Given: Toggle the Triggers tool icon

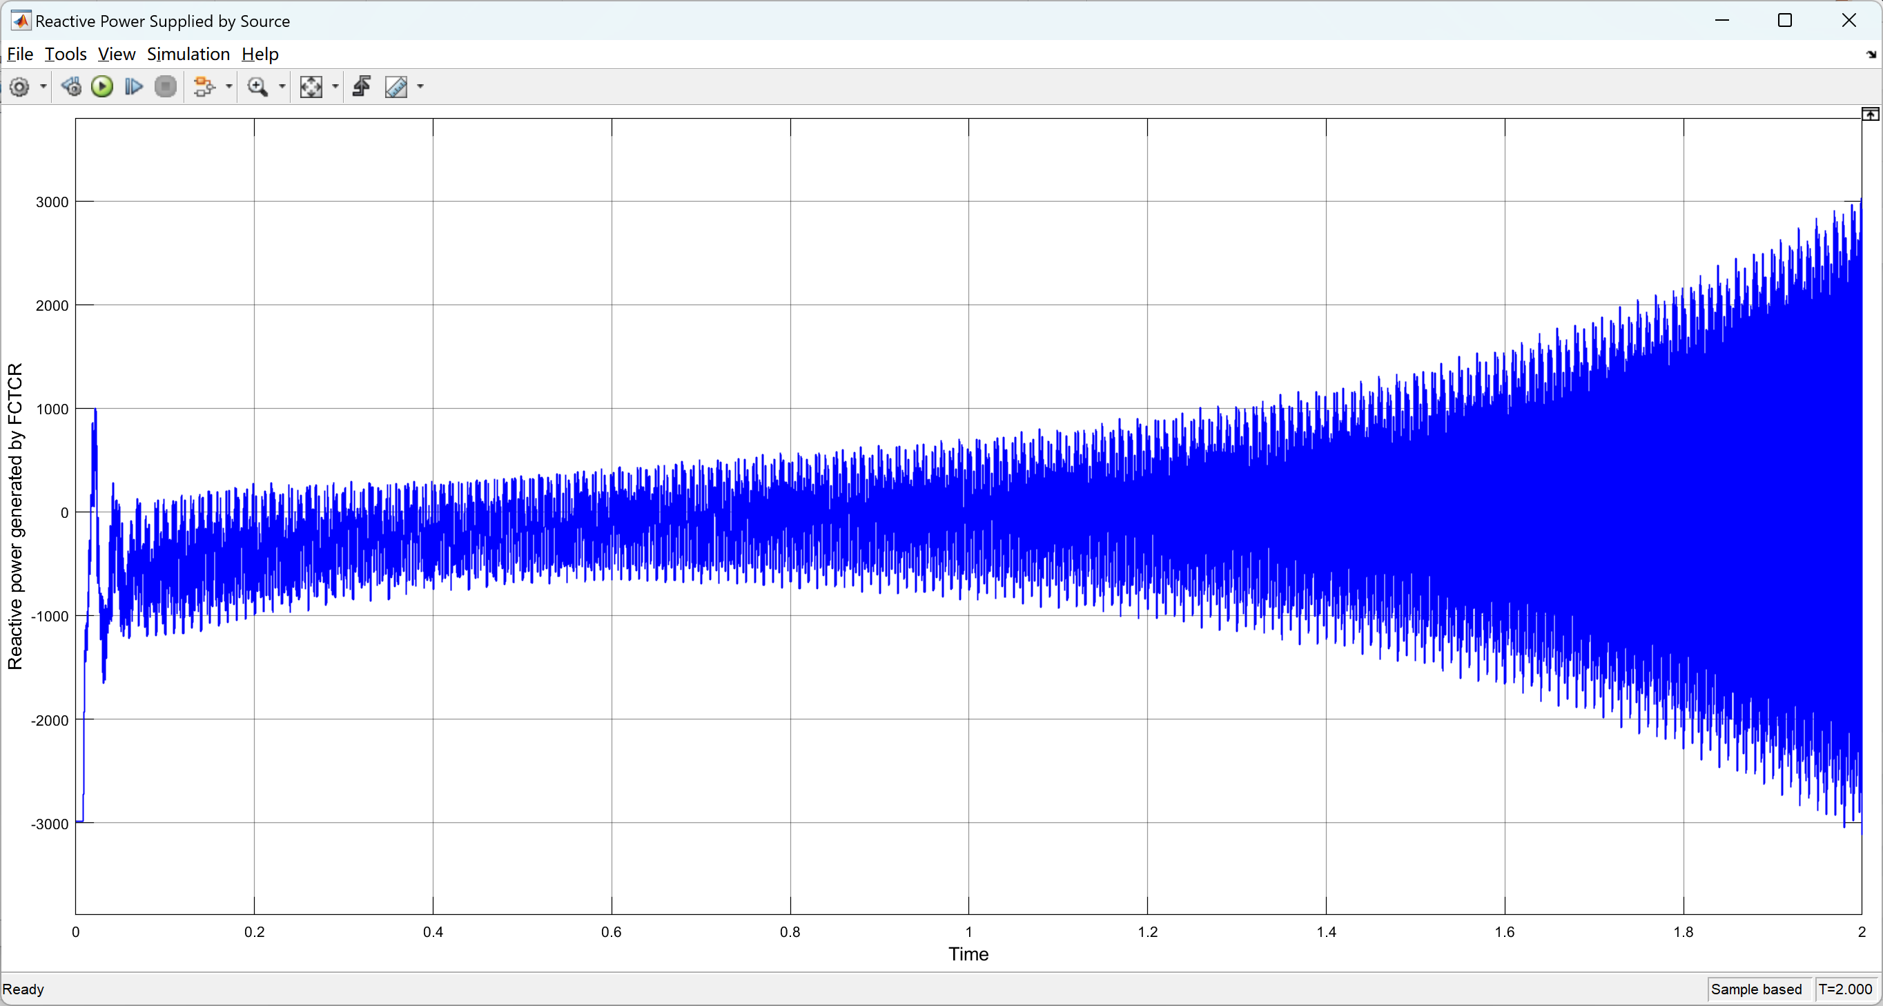Looking at the screenshot, I should (x=362, y=87).
